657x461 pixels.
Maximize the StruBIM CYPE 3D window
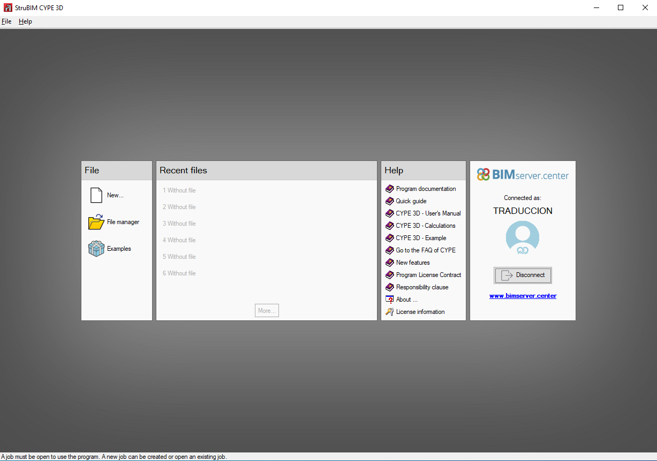point(621,7)
